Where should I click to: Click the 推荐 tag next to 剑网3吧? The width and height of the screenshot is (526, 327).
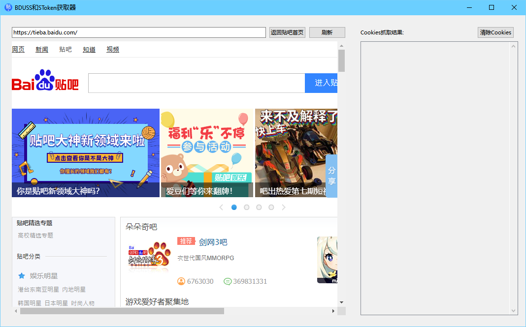click(x=186, y=241)
